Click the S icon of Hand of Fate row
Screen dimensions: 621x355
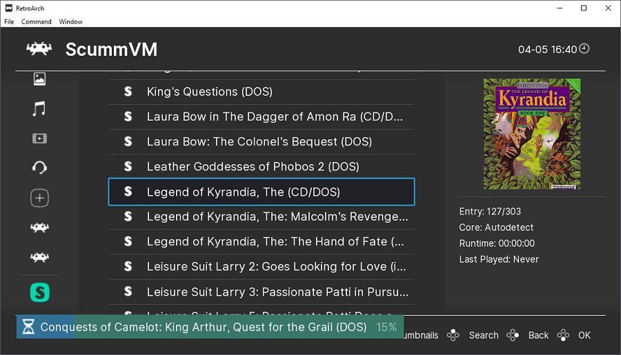pos(128,241)
